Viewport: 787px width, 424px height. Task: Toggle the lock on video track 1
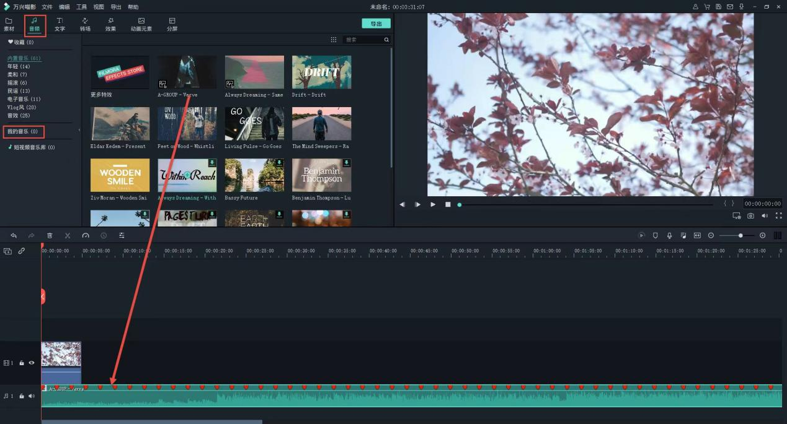[x=22, y=363]
